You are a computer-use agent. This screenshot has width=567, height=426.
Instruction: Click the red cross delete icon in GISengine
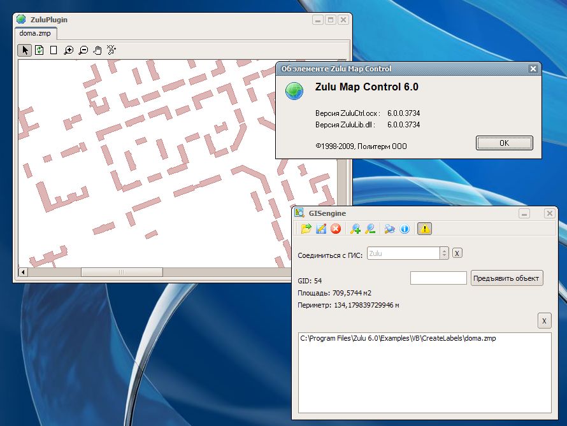click(x=336, y=229)
